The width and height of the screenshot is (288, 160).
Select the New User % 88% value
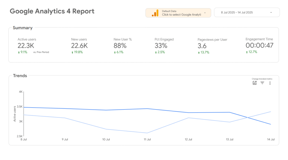pos(120,46)
